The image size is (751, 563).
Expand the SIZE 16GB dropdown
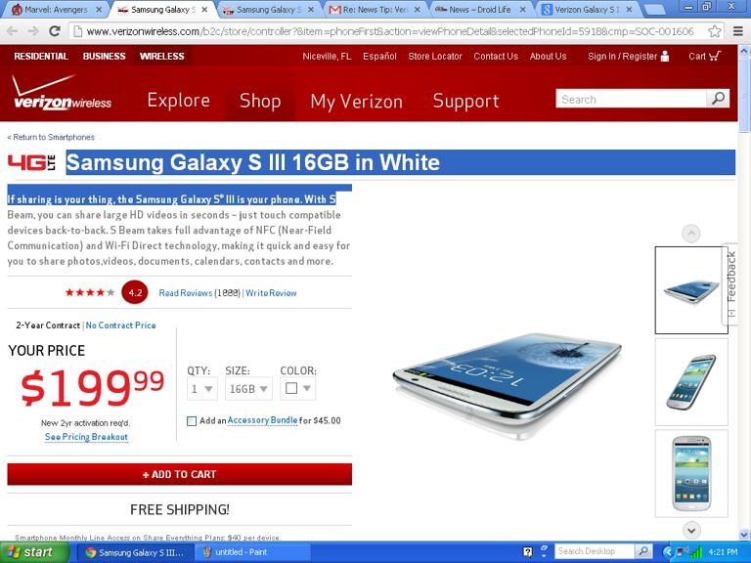(248, 389)
